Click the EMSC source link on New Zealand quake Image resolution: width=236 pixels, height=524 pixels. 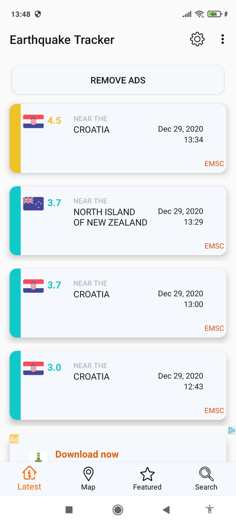pyautogui.click(x=214, y=246)
